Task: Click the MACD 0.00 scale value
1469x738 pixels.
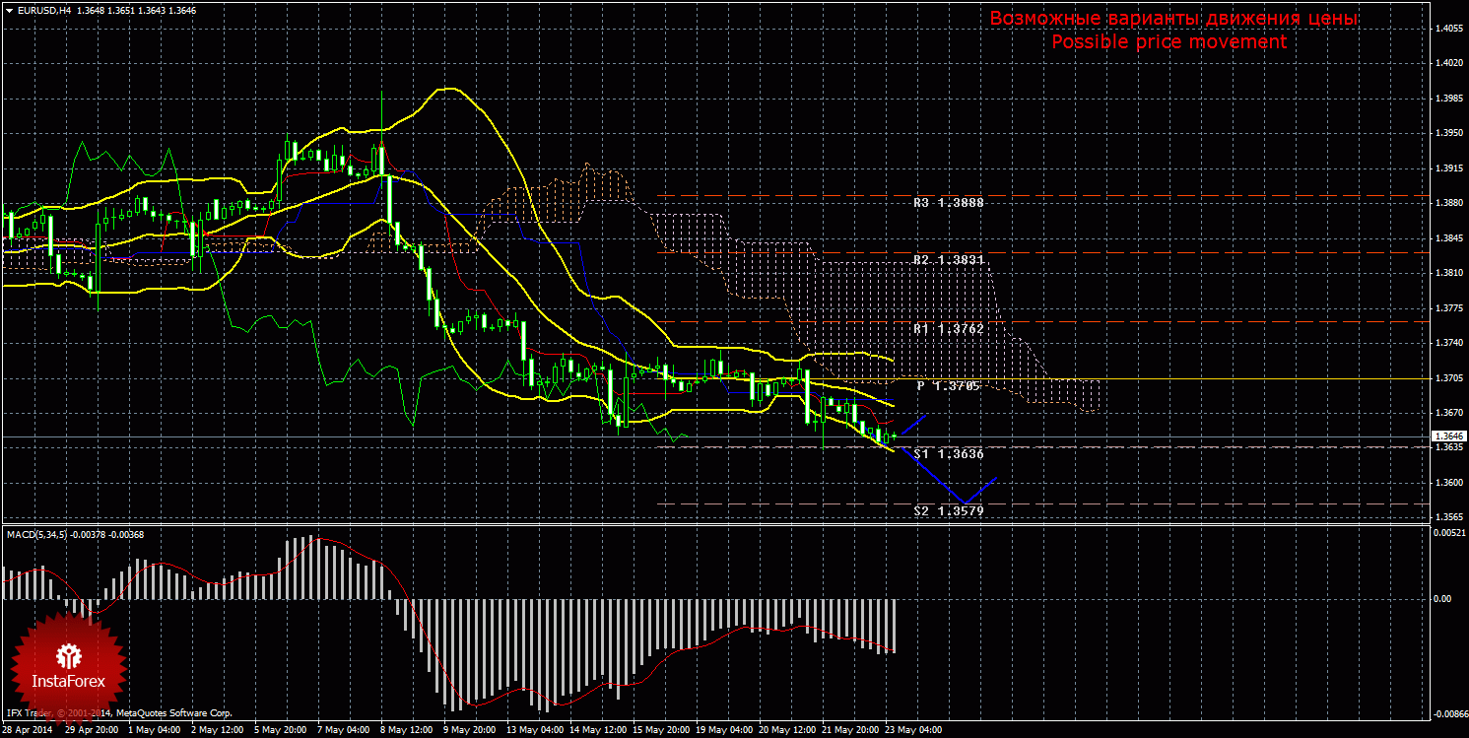Action: (x=1440, y=598)
